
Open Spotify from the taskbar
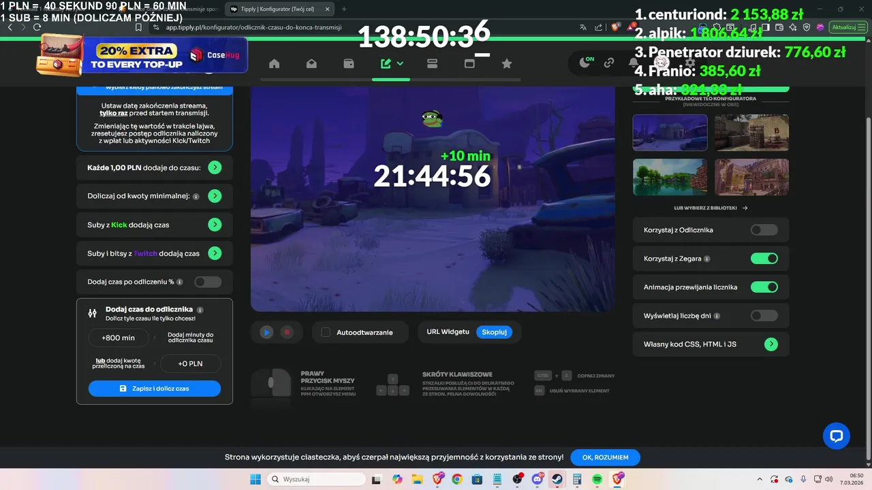(x=597, y=479)
